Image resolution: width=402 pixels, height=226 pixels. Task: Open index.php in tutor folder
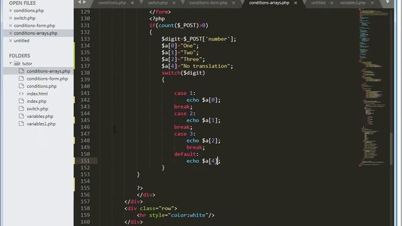(x=36, y=101)
